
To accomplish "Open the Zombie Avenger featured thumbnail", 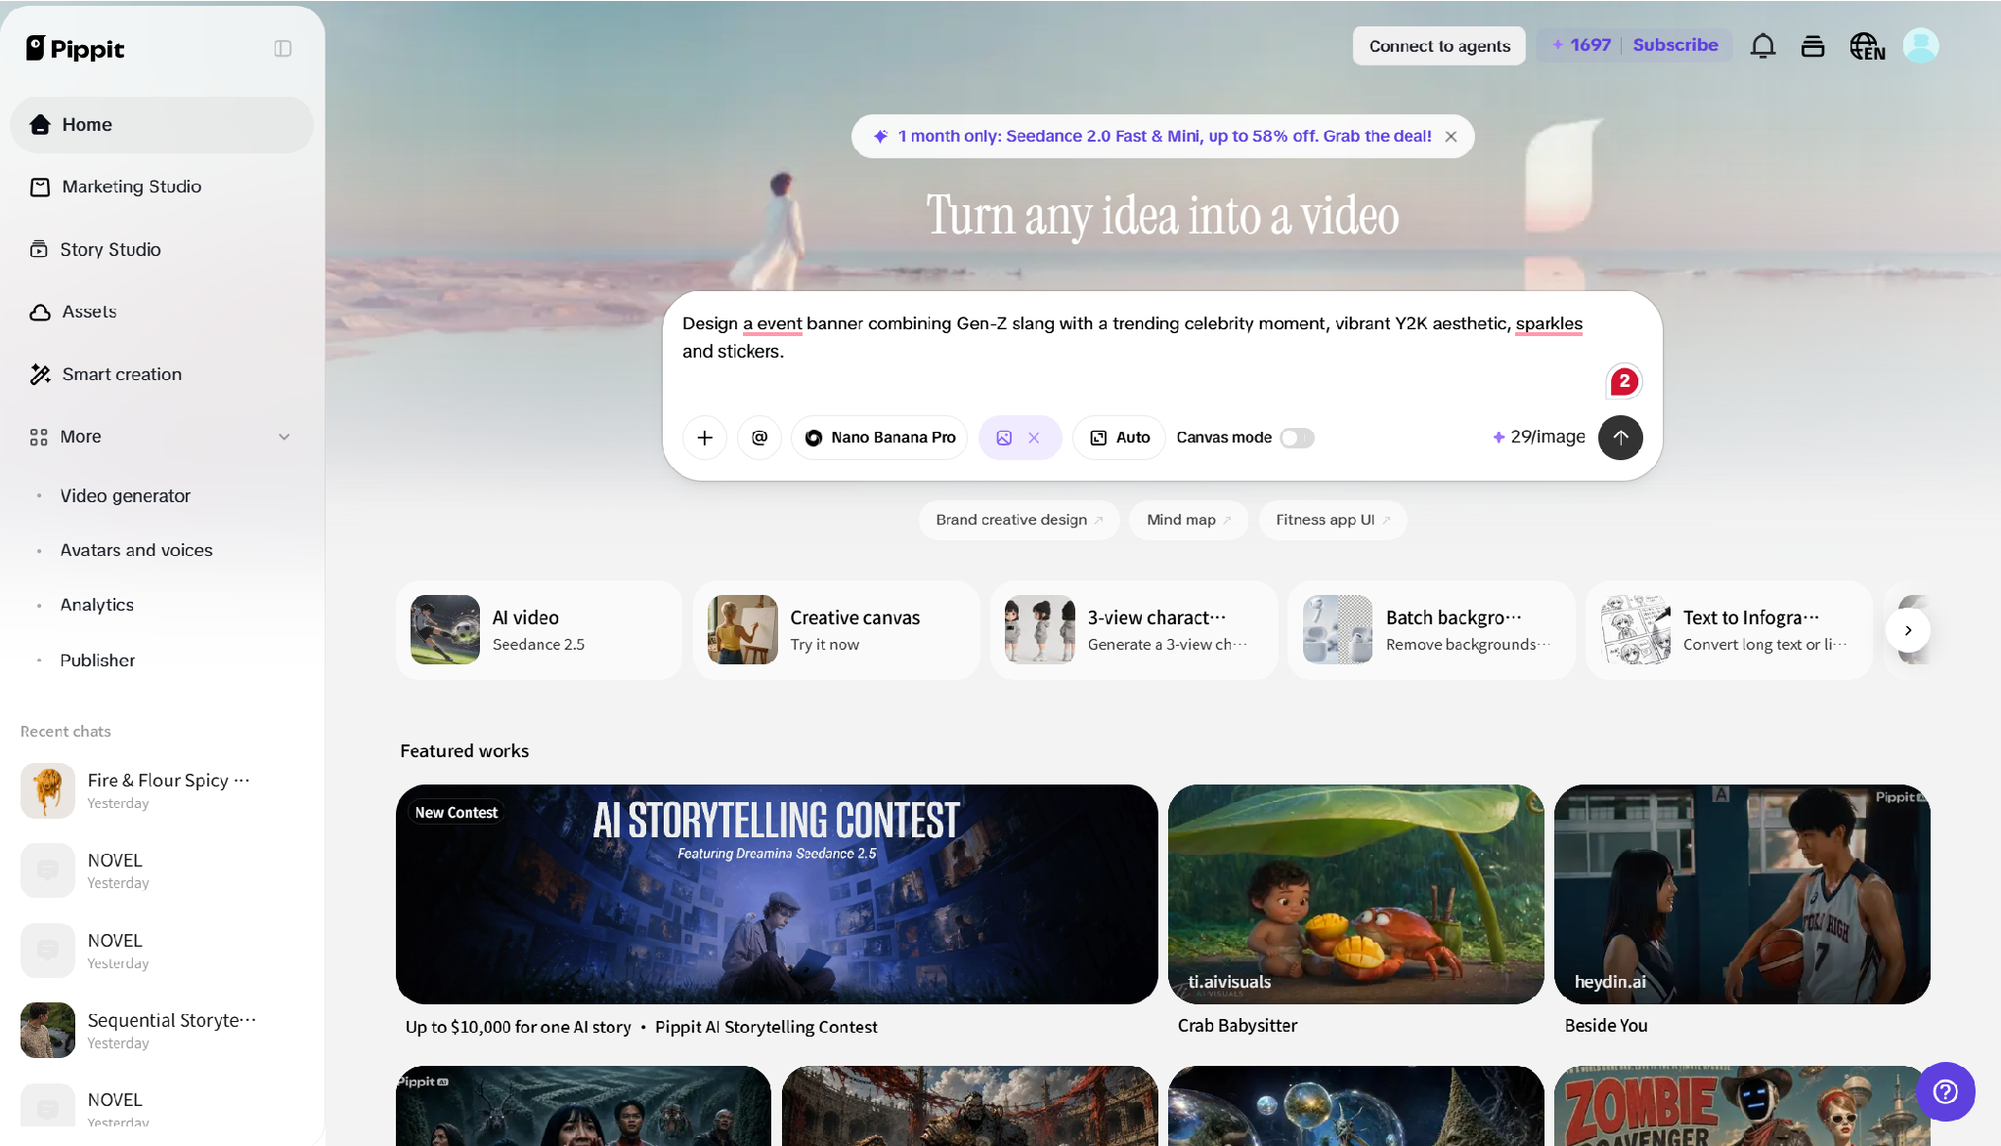I will click(1742, 1106).
